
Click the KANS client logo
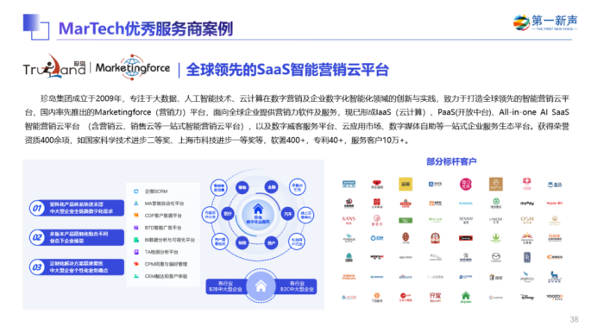tap(349, 220)
